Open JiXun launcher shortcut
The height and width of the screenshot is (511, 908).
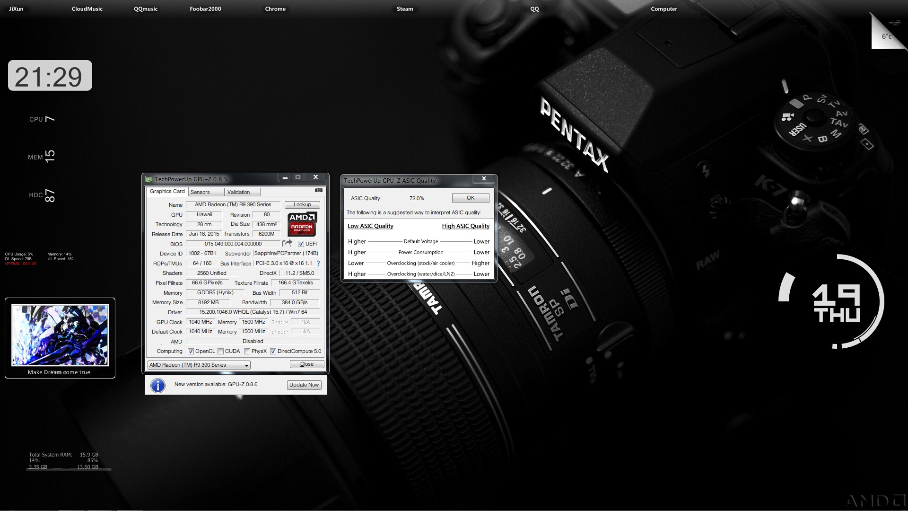click(16, 9)
